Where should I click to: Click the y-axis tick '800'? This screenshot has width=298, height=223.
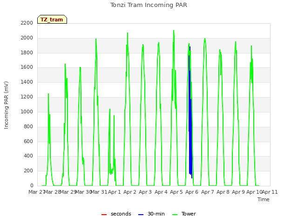28,126
